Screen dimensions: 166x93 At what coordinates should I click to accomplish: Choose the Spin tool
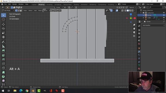[x=3, y=76]
